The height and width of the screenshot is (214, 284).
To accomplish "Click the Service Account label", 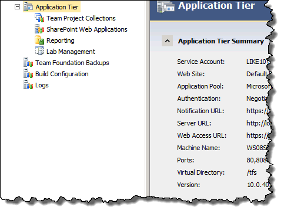I will (201, 62).
